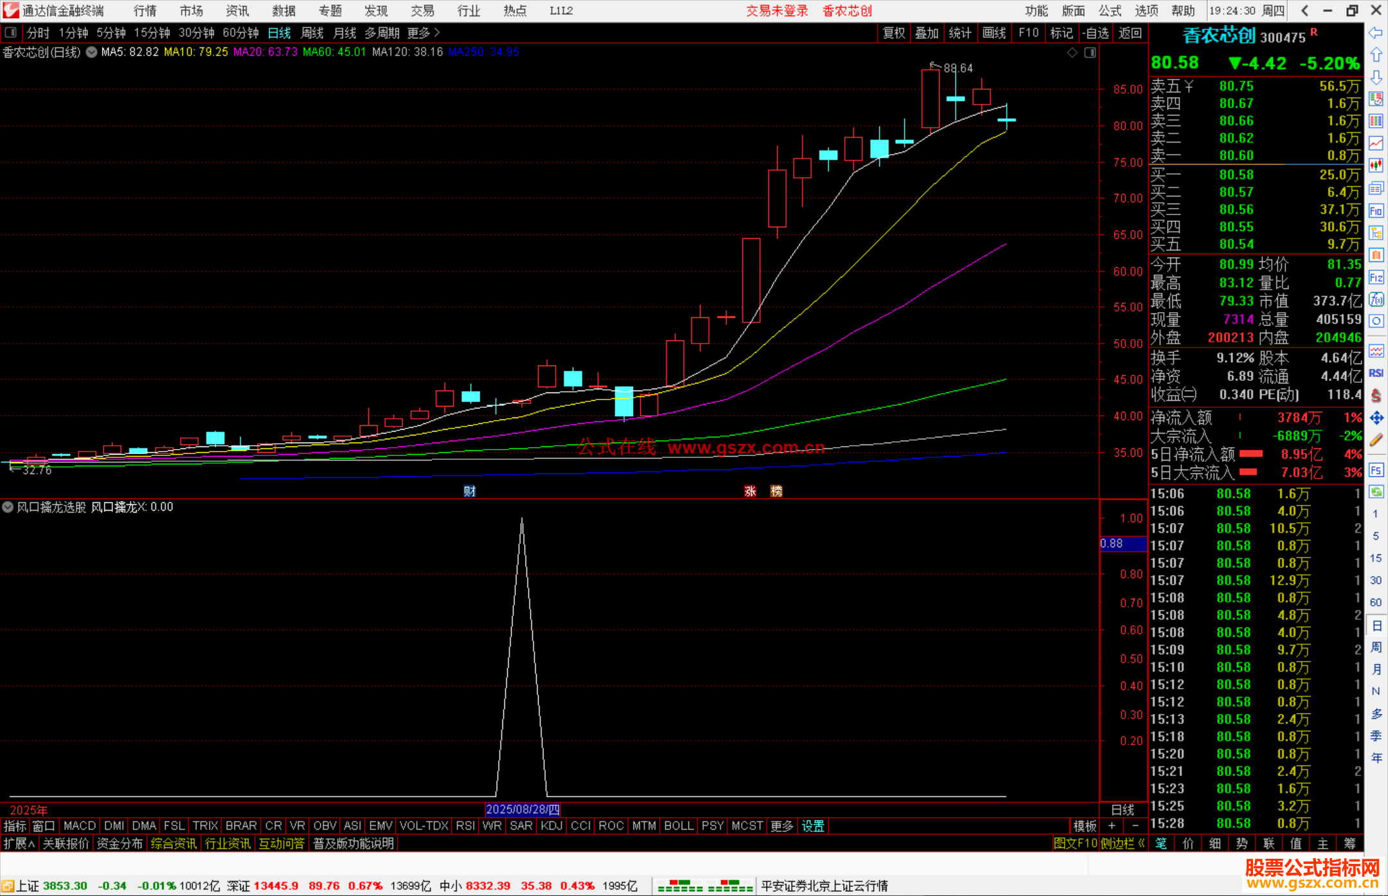Screen dimensions: 1388x896
Task: Select the 15 minute period in right sidebar
Action: (x=1376, y=558)
